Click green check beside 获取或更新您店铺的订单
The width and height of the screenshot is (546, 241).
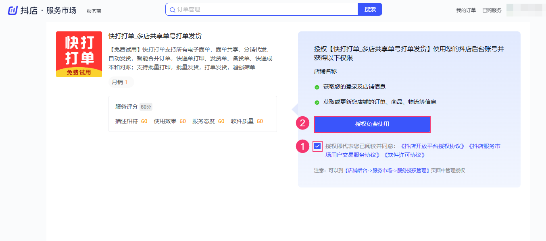coord(317,103)
